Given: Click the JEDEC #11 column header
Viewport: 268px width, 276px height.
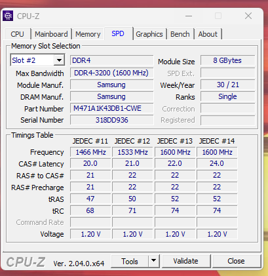Looking at the screenshot, I should pyautogui.click(x=90, y=141).
